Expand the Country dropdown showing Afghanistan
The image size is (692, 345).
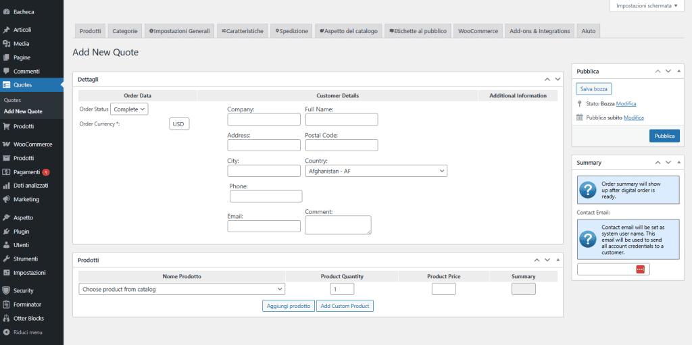[376, 171]
